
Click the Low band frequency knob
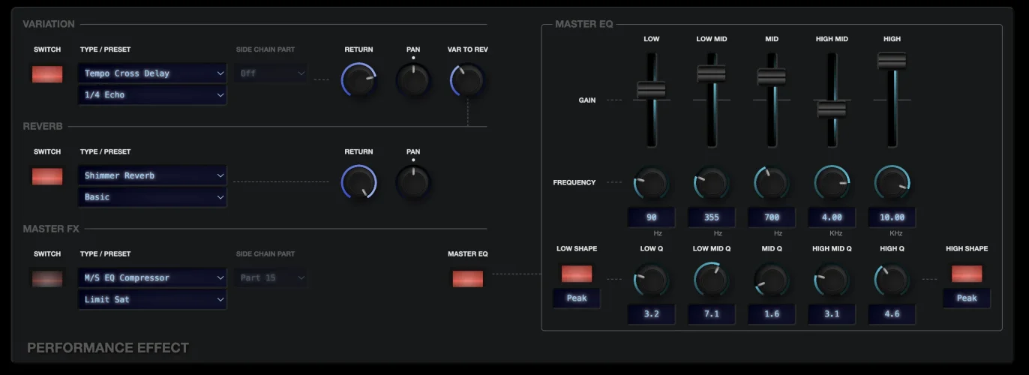(x=651, y=182)
